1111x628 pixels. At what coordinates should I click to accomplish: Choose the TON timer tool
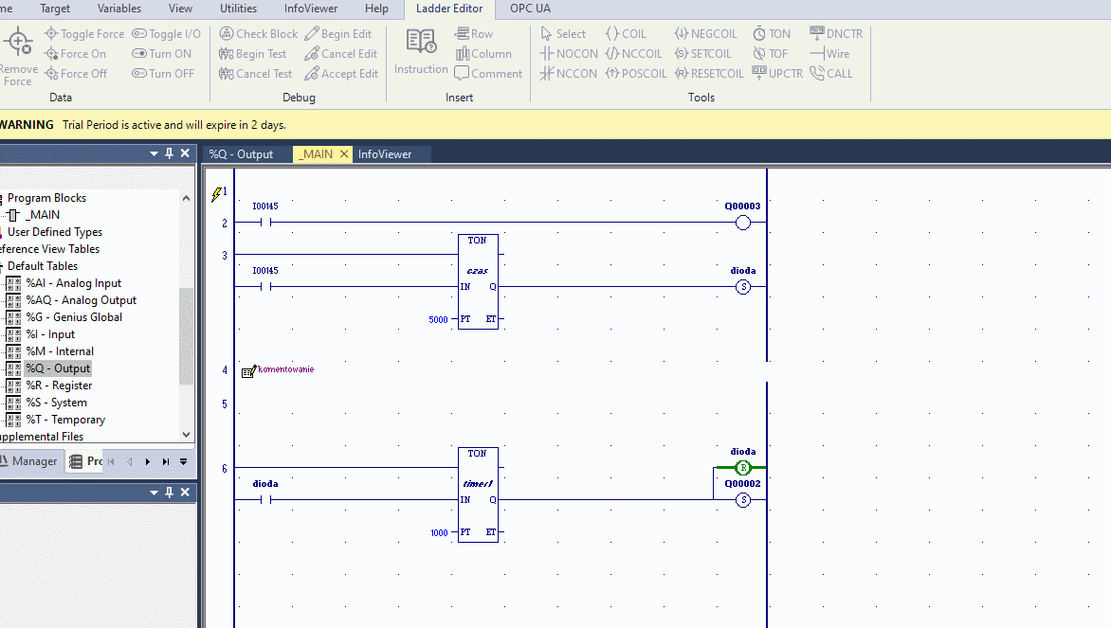point(772,34)
